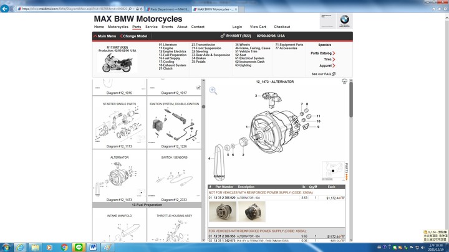Select 61-Electrical System category
Image resolution: width=449 pixels, height=252 pixels.
pos(249,58)
